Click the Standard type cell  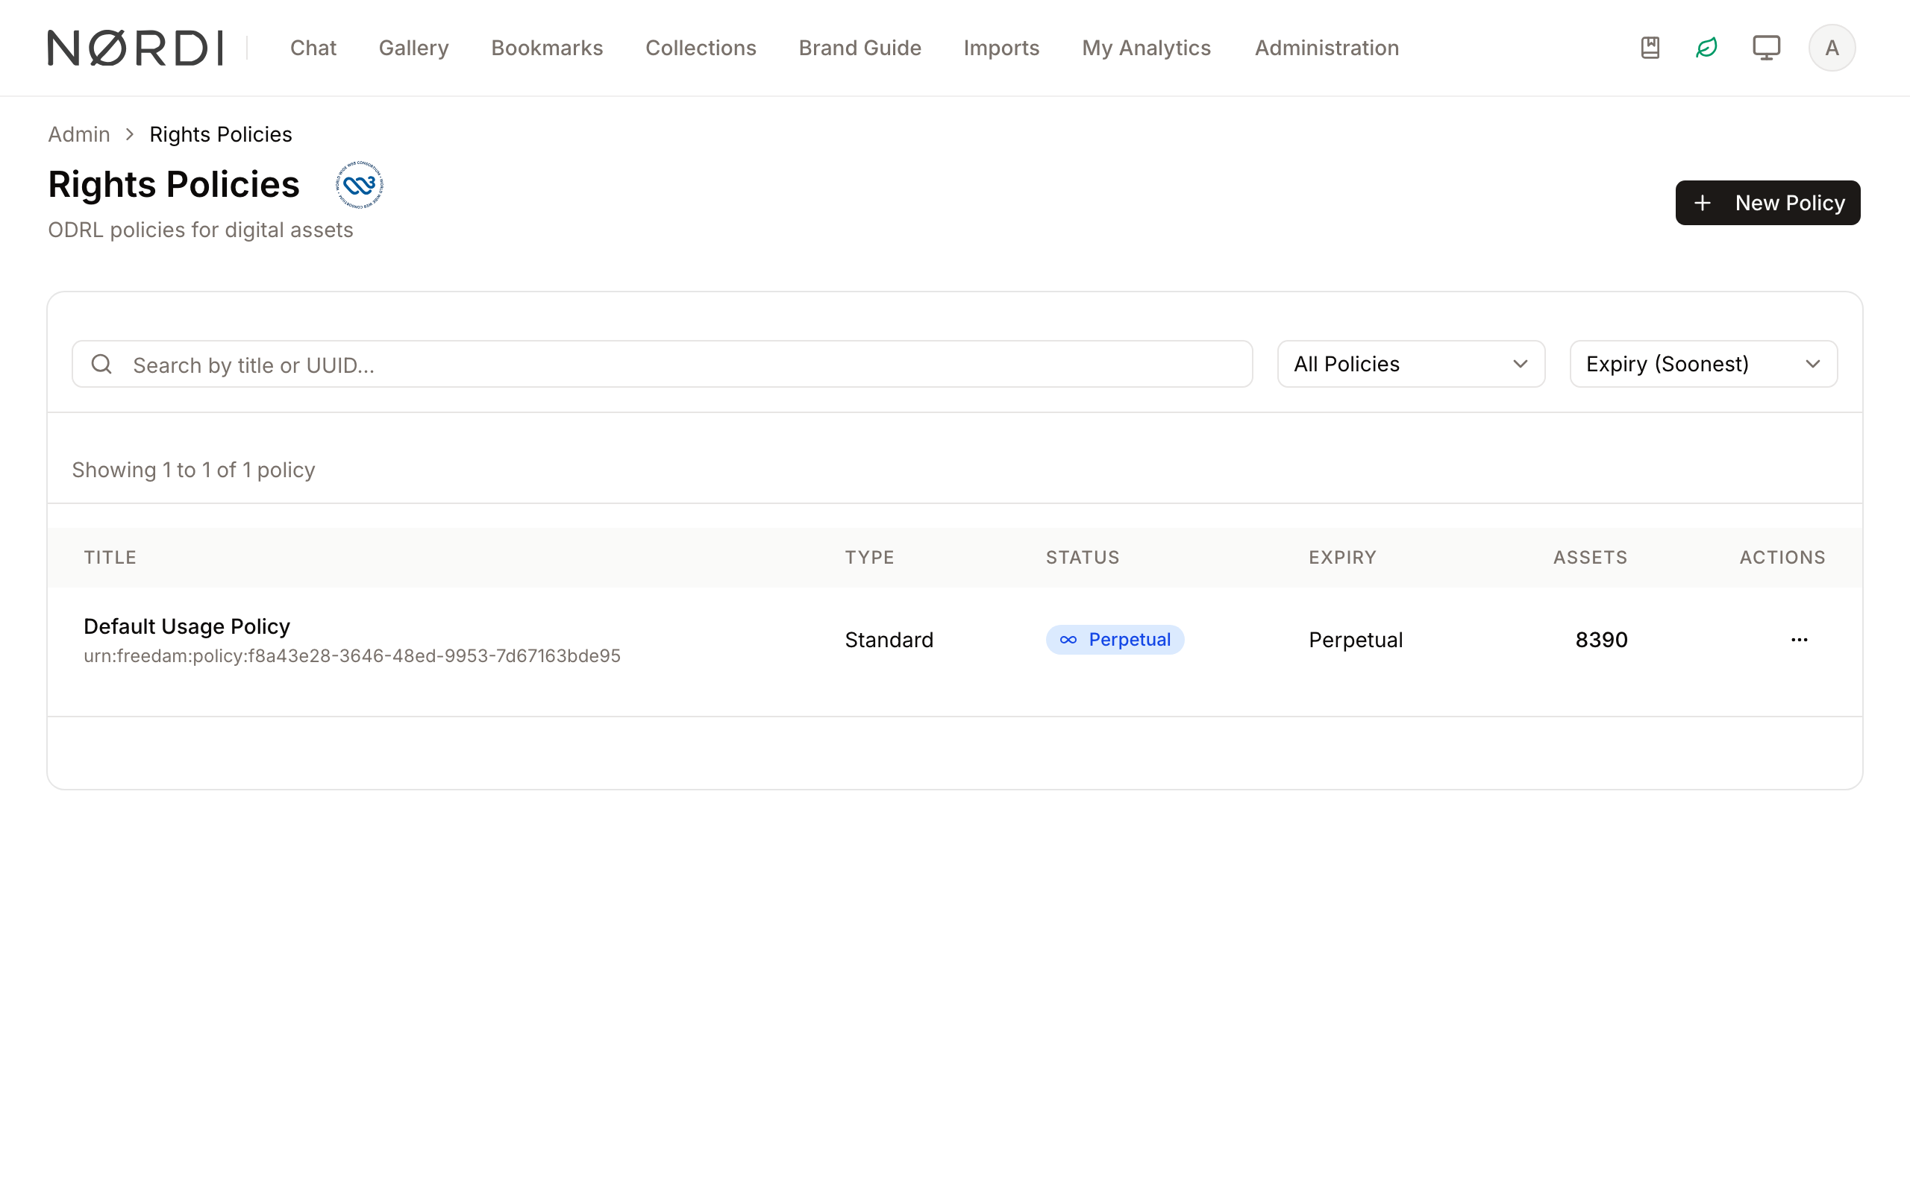[889, 639]
